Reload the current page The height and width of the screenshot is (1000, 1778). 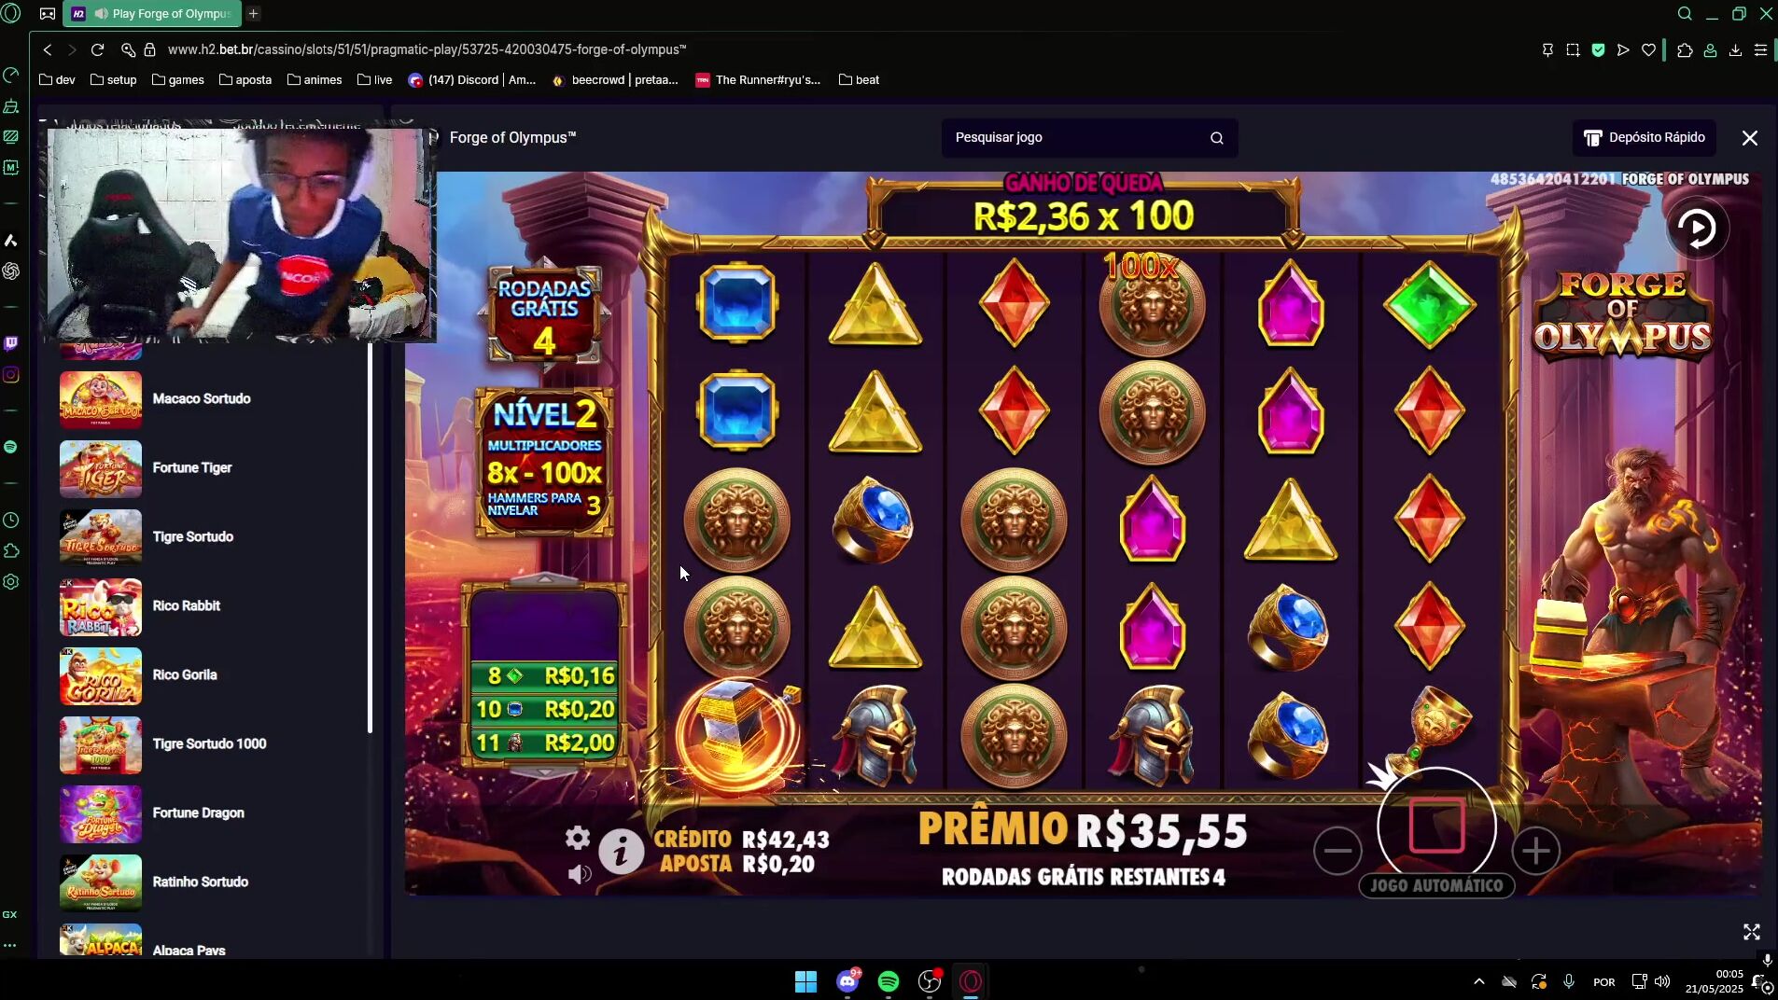click(x=97, y=49)
